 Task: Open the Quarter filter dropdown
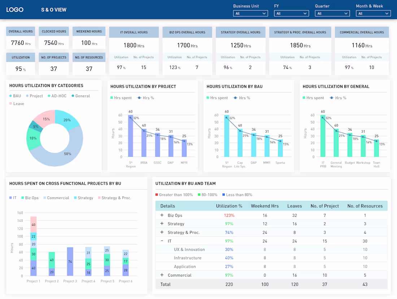[332, 13]
